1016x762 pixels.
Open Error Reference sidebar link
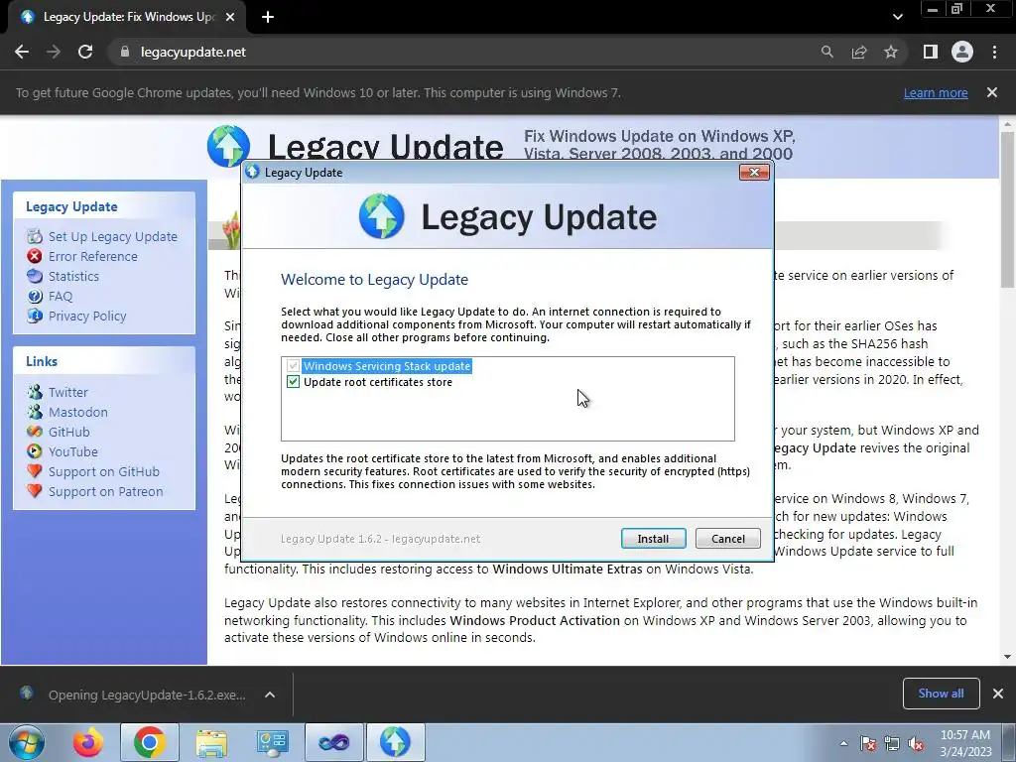[92, 256]
